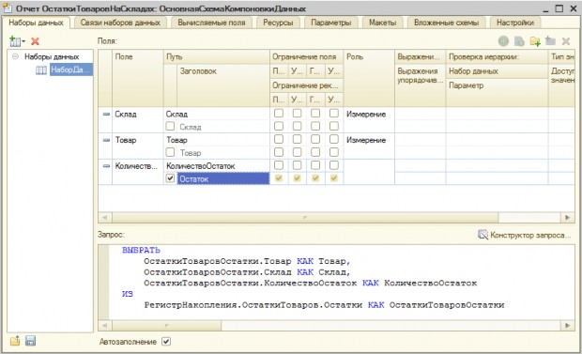Switch to Связи наборов данных tab
Screen dimensions: 582x354
coord(120,23)
